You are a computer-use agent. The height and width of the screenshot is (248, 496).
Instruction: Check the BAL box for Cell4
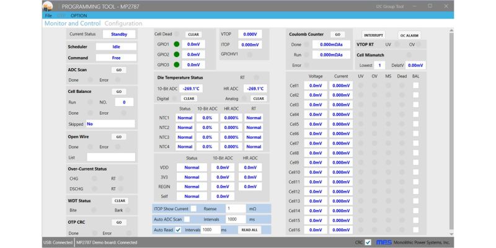coord(415,114)
